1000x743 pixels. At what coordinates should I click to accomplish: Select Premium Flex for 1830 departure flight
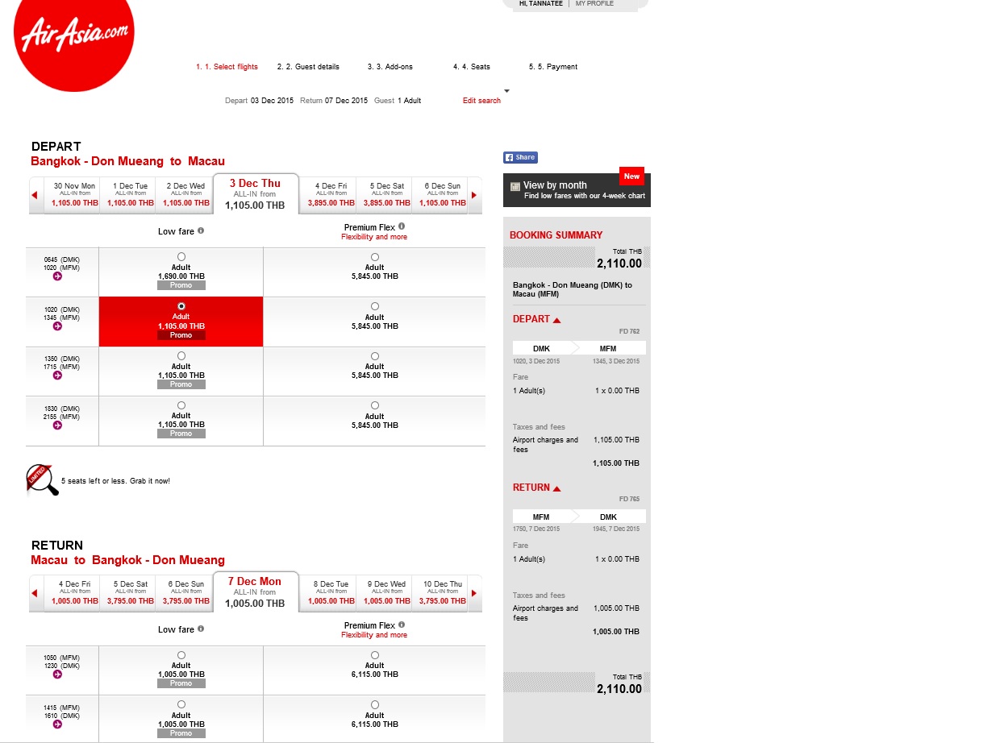coord(375,405)
